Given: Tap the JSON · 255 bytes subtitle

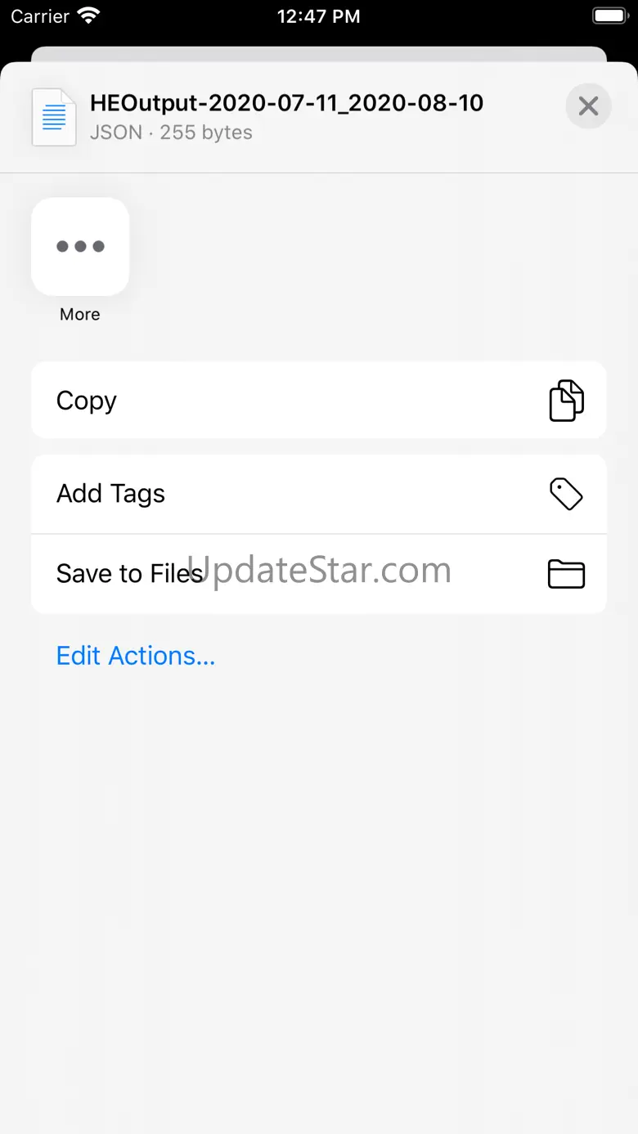Looking at the screenshot, I should [171, 132].
